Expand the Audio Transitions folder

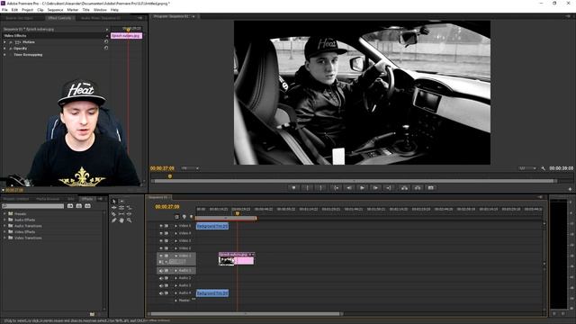tap(4, 226)
